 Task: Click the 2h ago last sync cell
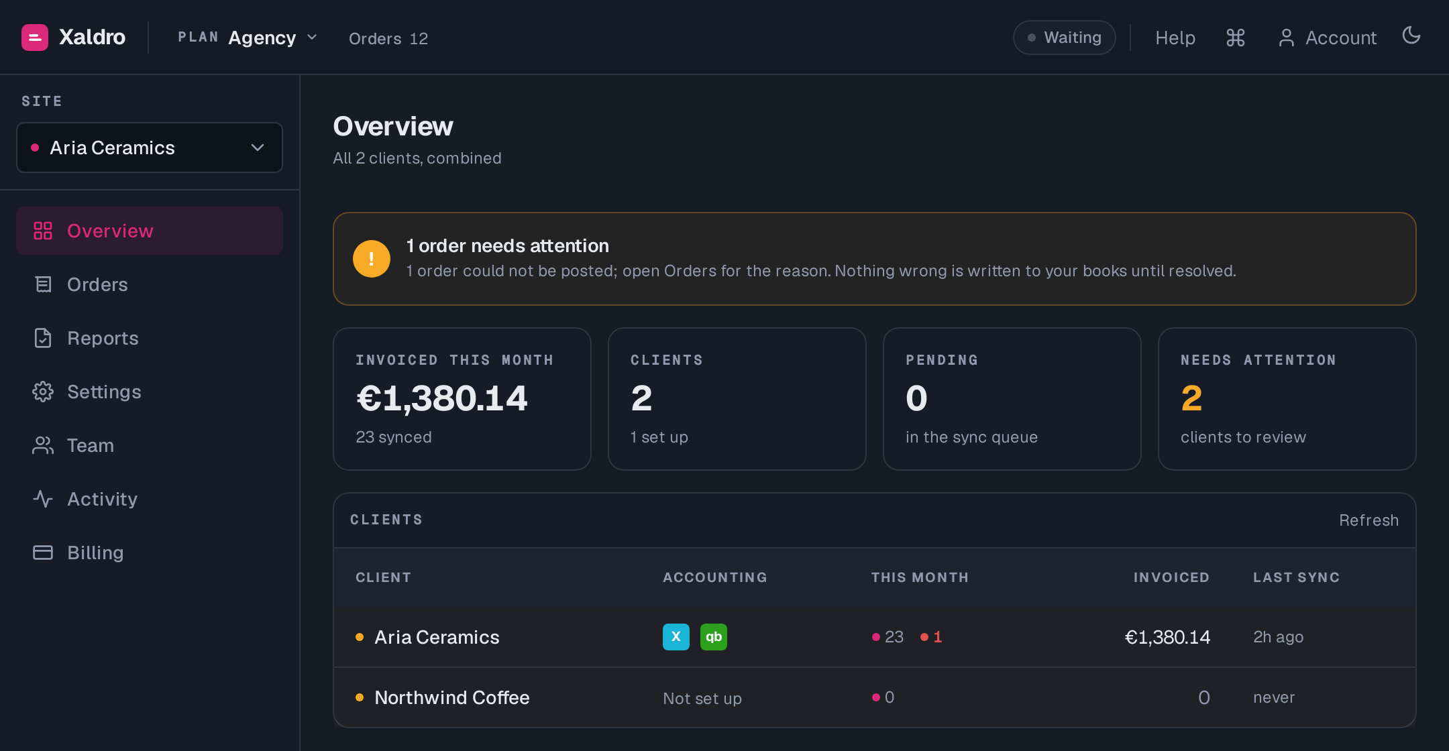[x=1278, y=637]
